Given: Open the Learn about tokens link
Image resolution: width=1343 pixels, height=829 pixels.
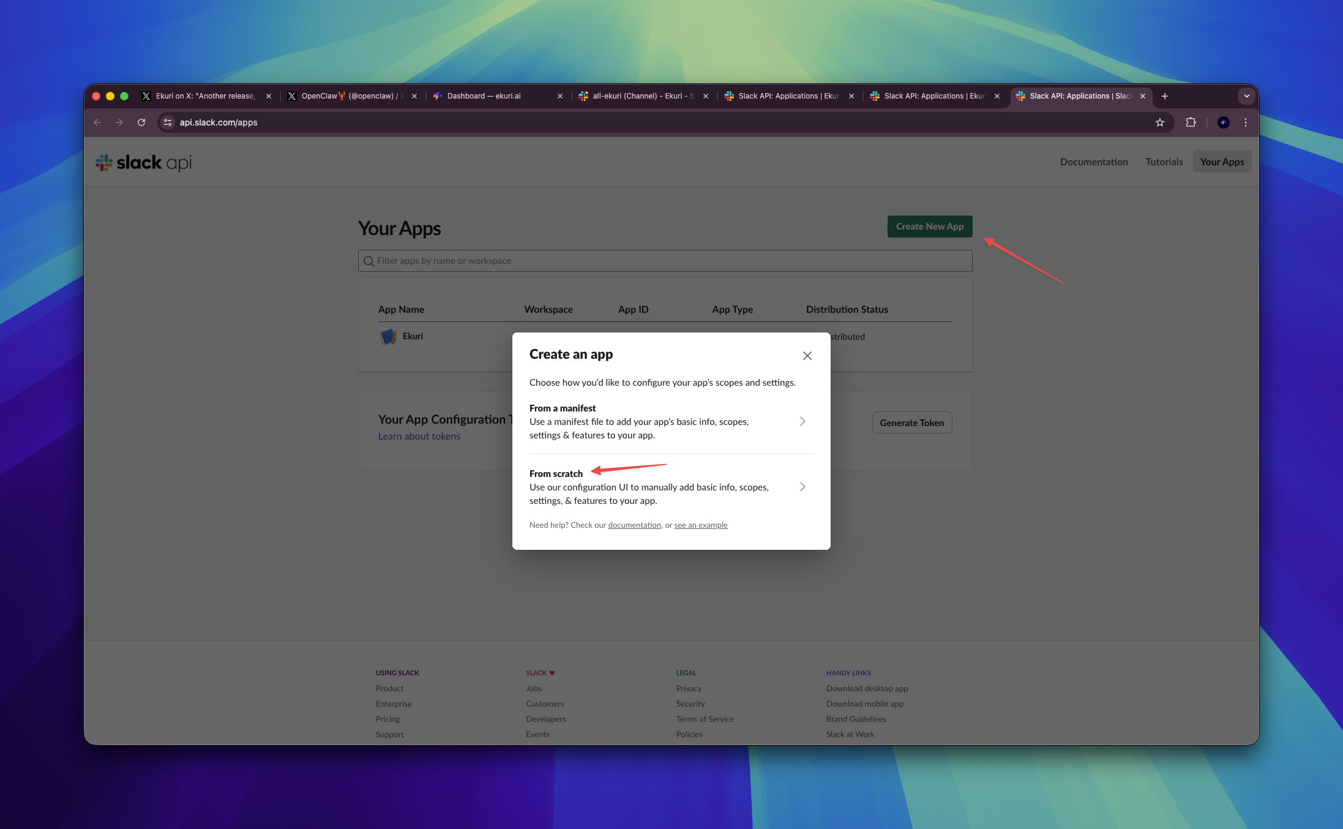Looking at the screenshot, I should (x=419, y=436).
